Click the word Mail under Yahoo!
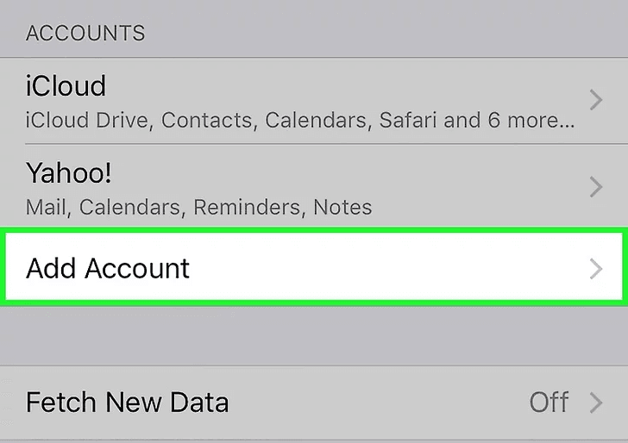The height and width of the screenshot is (443, 628). click(46, 208)
